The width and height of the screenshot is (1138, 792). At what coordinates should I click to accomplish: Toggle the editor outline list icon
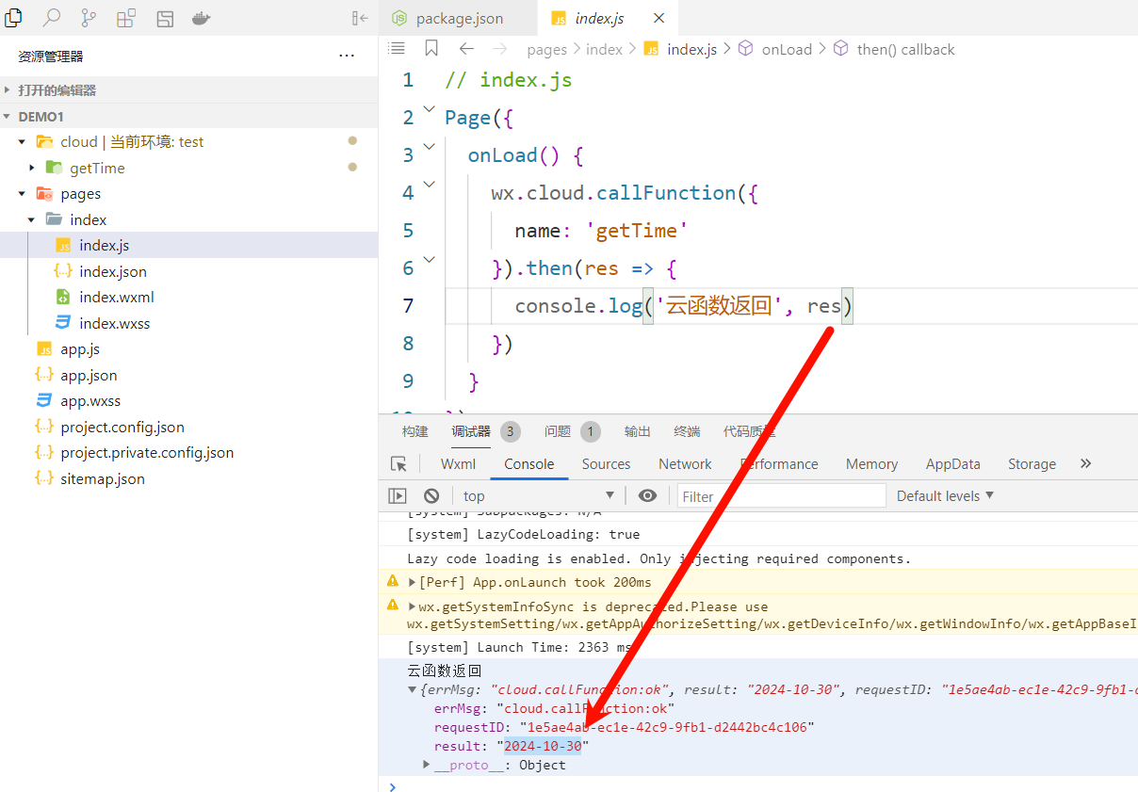tap(397, 48)
